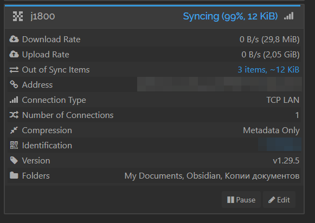Click the Number of Connections shuffle icon
Screen dimensions: 315x223
coord(14,115)
